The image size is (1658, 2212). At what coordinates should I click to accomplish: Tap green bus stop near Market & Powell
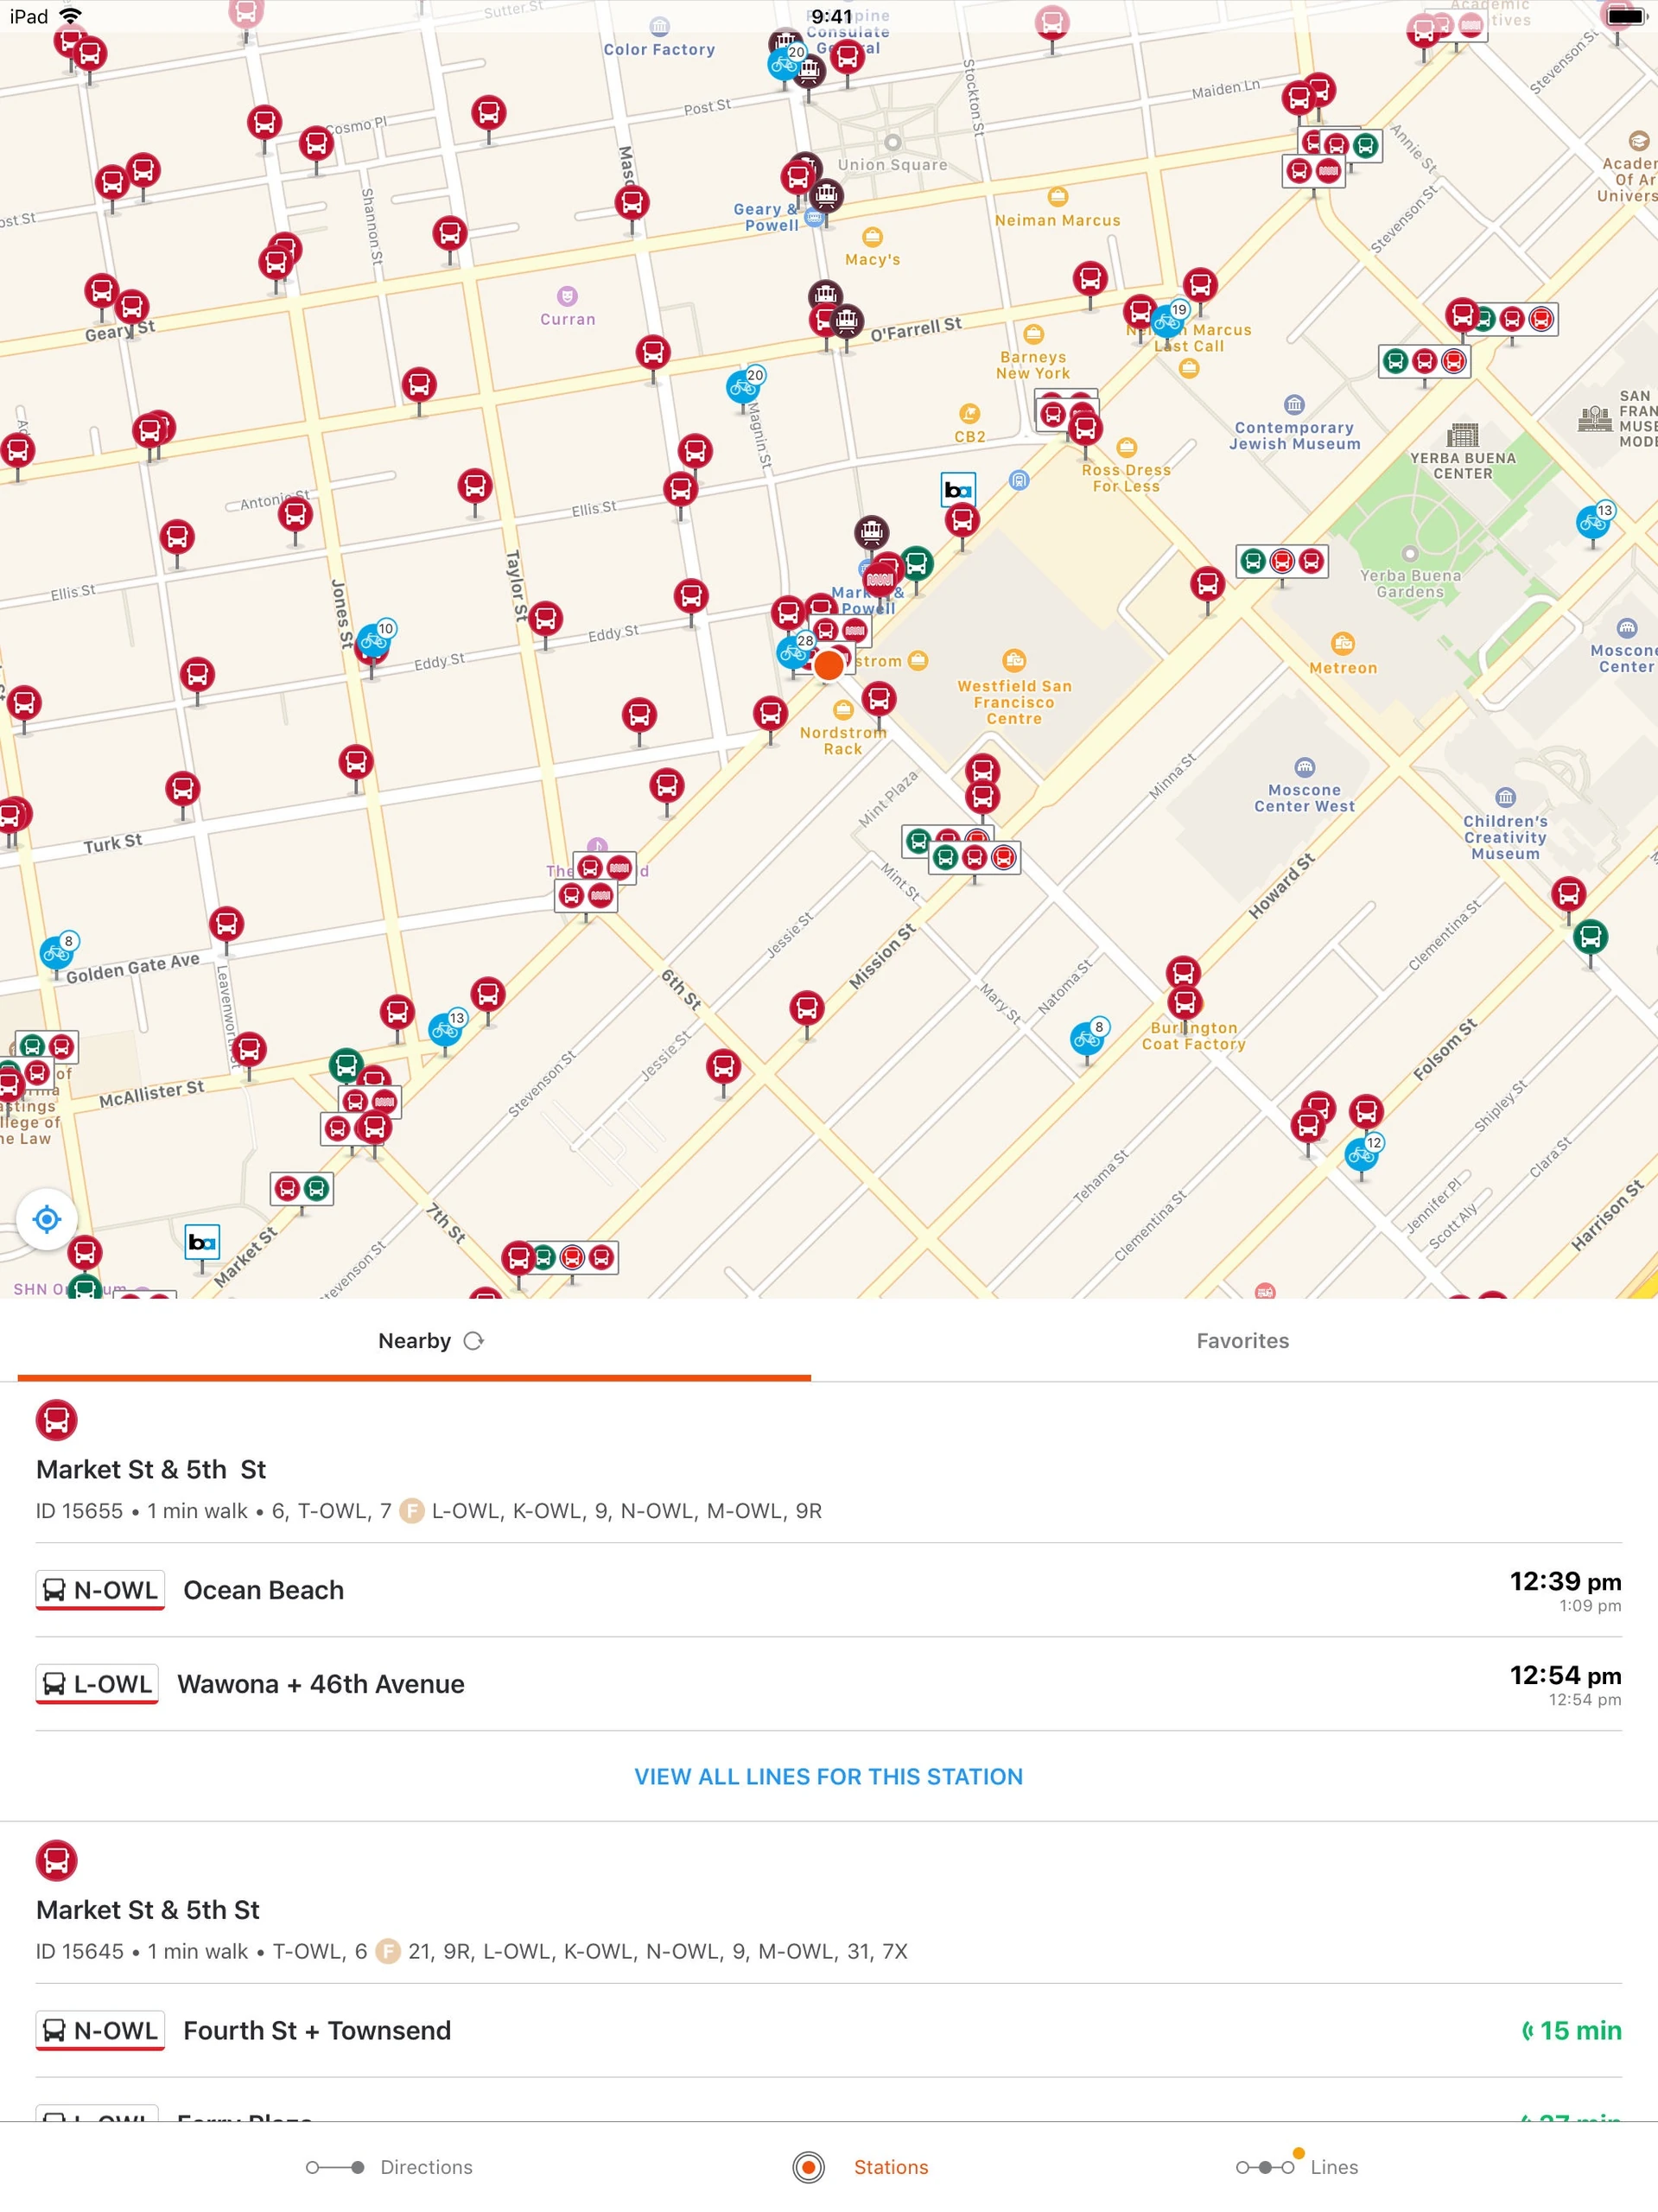coord(917,563)
